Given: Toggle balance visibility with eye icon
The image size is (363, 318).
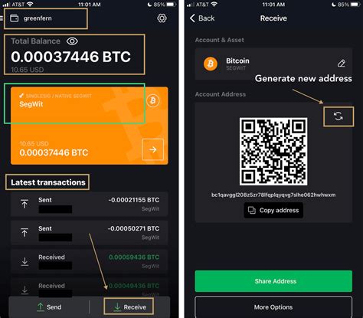Looking at the screenshot, I should (72, 41).
